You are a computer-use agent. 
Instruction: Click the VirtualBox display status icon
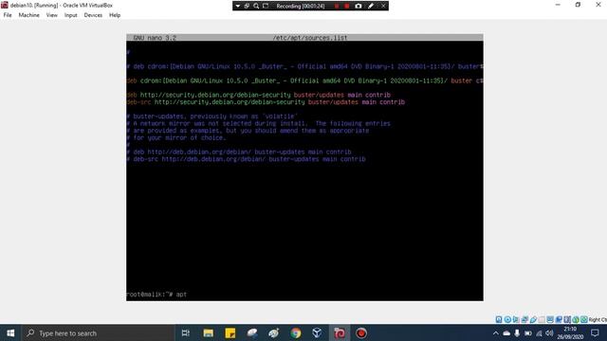[x=550, y=319]
